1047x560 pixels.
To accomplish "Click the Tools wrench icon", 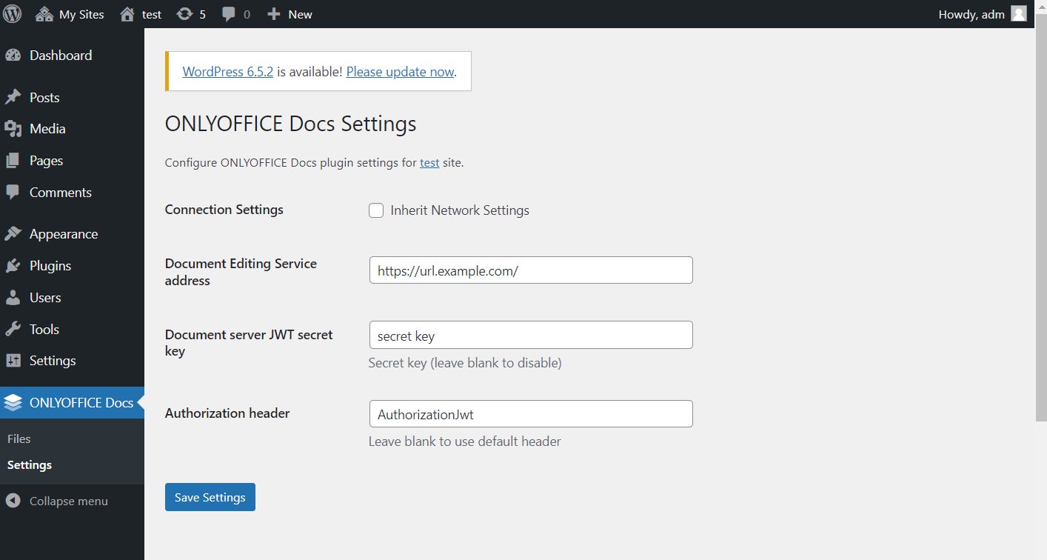I will click(13, 330).
